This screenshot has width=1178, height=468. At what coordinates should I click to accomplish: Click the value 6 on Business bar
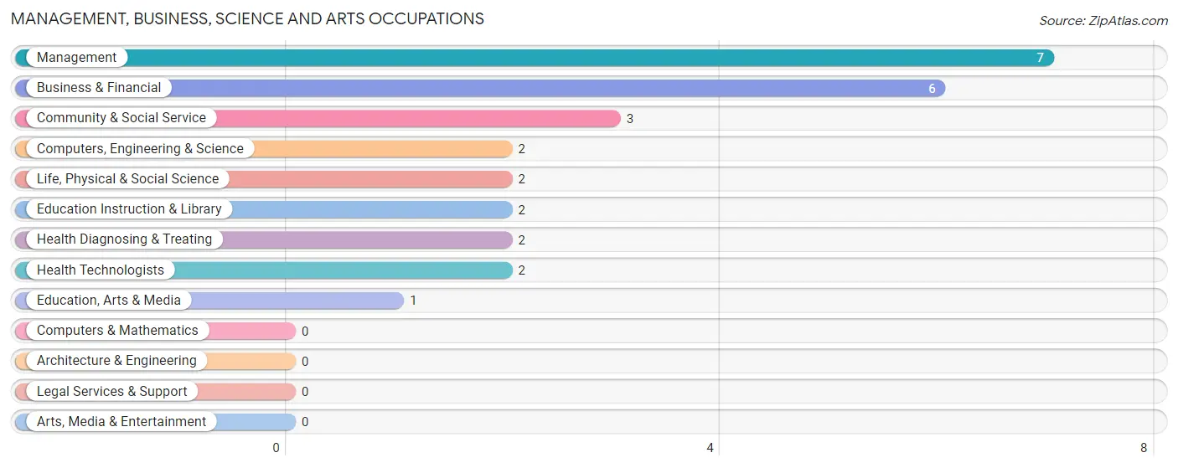932,89
